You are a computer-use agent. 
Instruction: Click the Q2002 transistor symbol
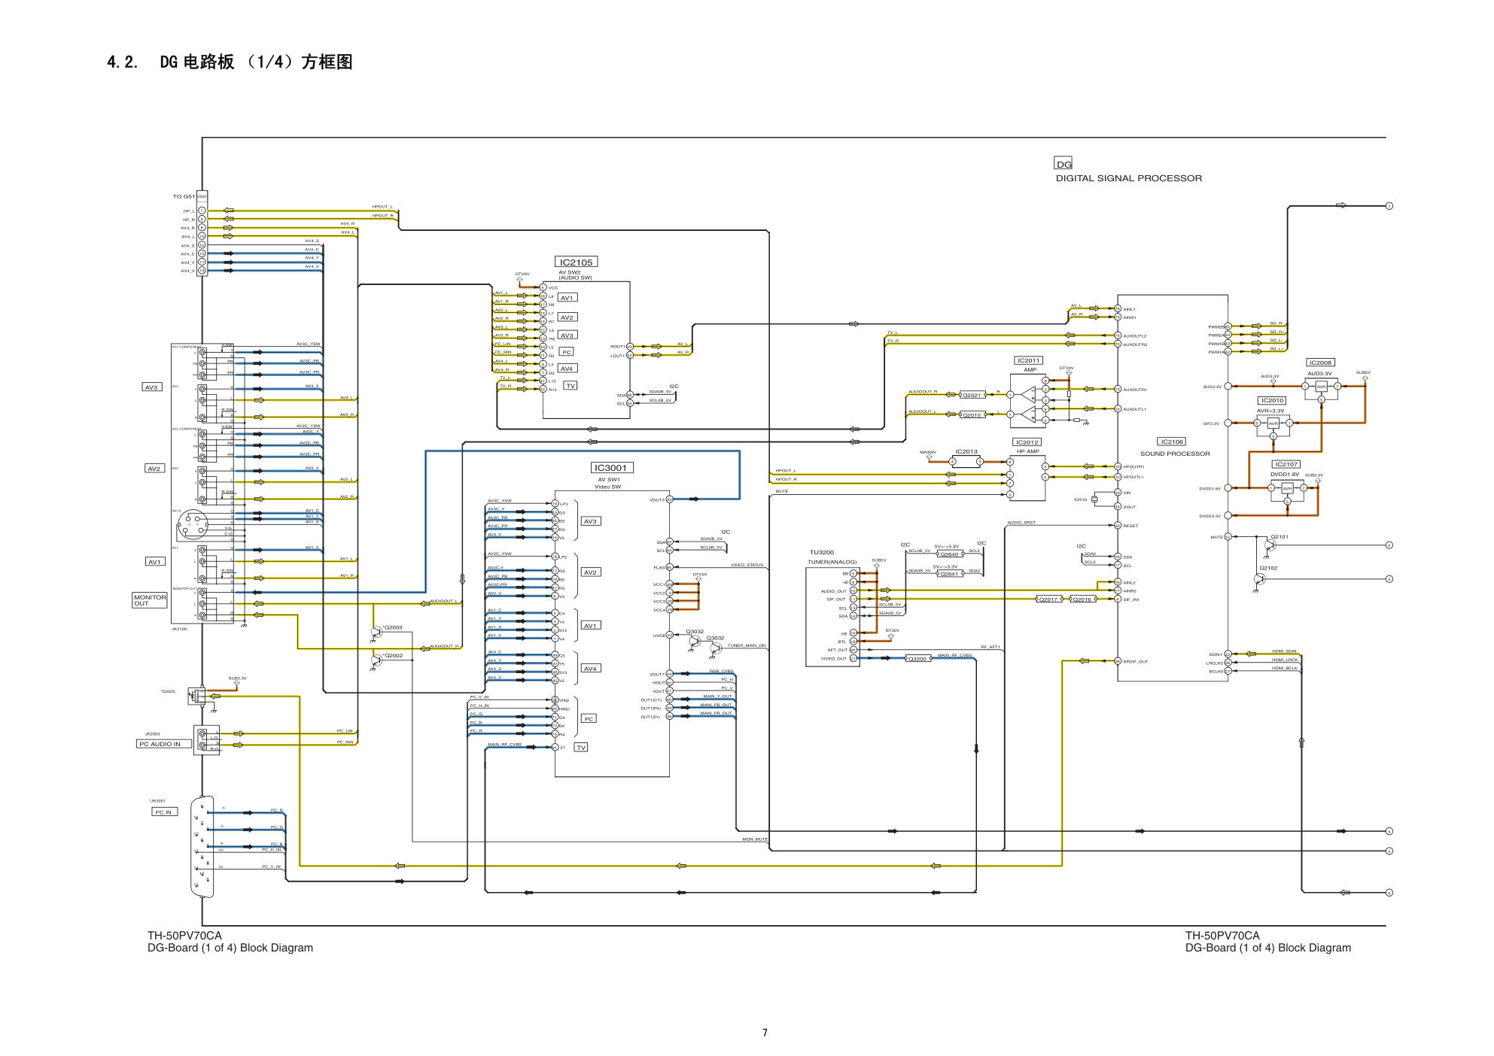pos(376,661)
